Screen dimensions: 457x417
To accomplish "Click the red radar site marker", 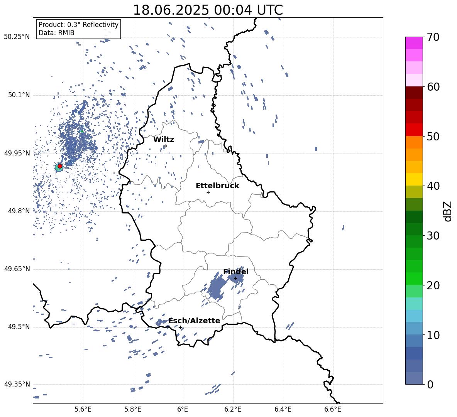I will tap(60, 166).
